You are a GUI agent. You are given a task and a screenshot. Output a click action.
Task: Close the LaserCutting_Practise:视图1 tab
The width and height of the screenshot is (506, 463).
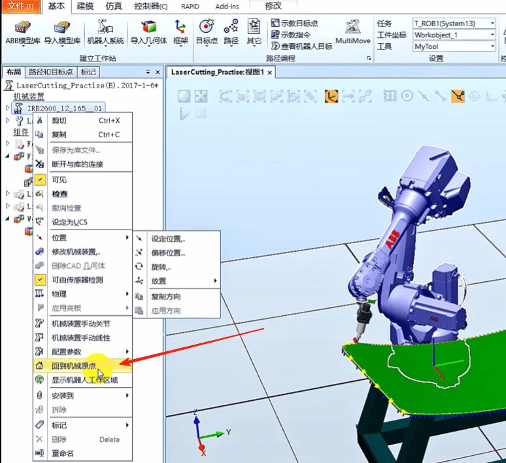click(x=270, y=73)
